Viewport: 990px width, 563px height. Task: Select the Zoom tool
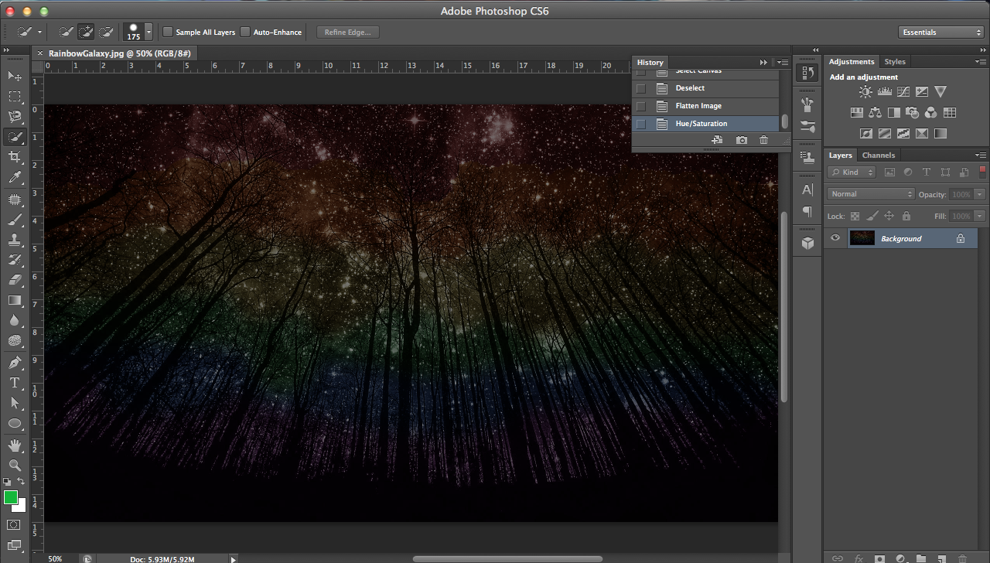point(15,466)
